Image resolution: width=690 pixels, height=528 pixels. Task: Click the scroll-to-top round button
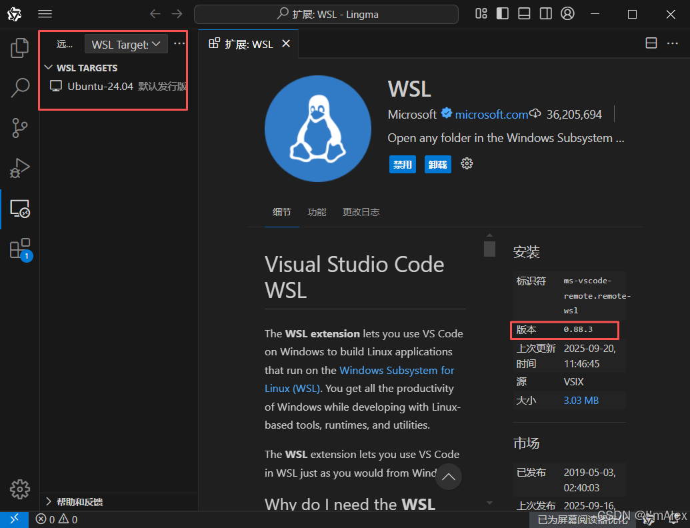[x=449, y=477]
